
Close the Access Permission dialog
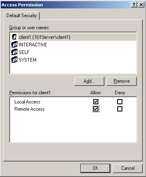(x=141, y=5)
